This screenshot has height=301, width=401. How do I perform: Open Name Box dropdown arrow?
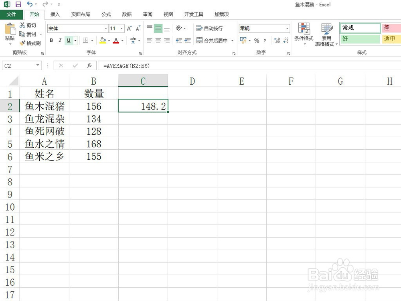tap(38, 65)
